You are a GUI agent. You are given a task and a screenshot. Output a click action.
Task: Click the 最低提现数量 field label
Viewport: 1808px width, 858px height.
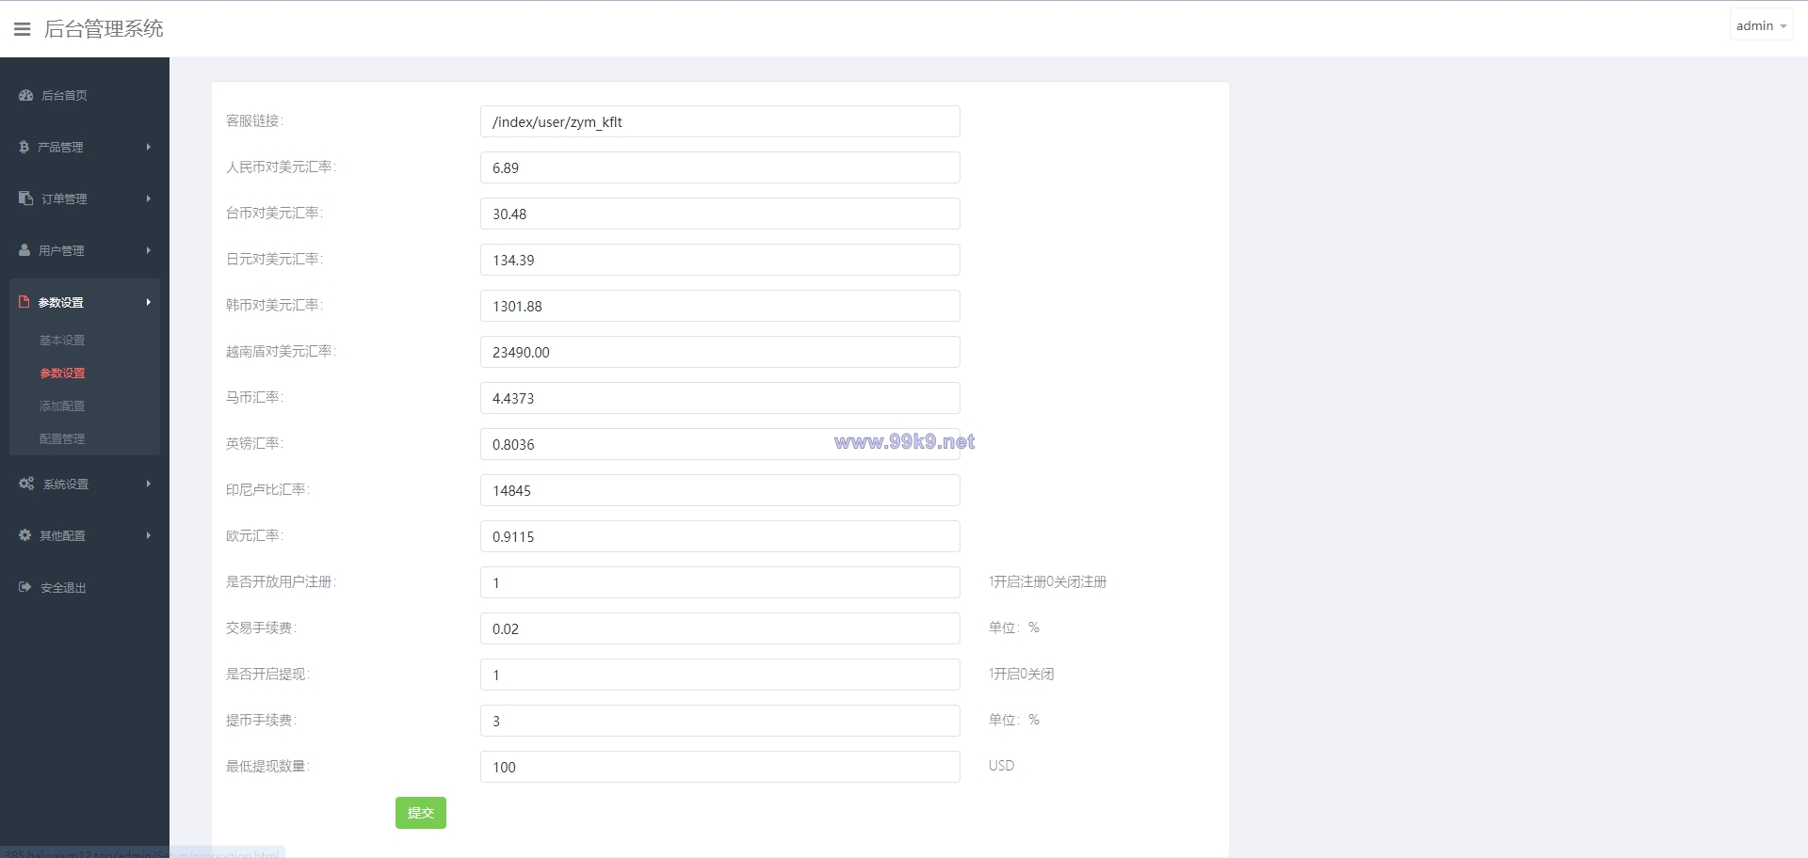click(x=267, y=767)
